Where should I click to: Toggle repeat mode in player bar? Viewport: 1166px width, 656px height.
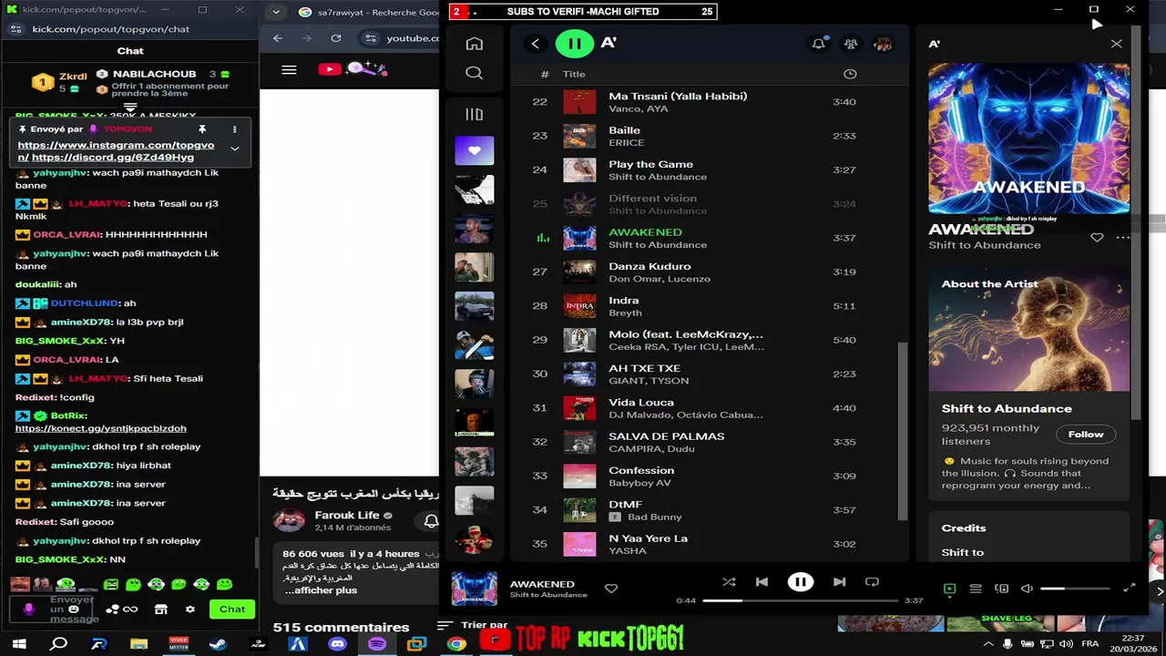pos(872,582)
